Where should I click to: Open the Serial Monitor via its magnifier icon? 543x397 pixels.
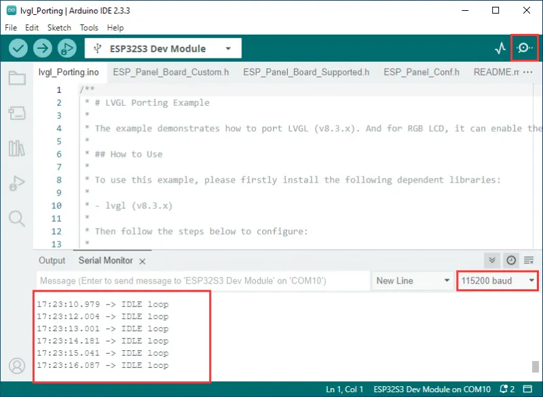pyautogui.click(x=523, y=48)
